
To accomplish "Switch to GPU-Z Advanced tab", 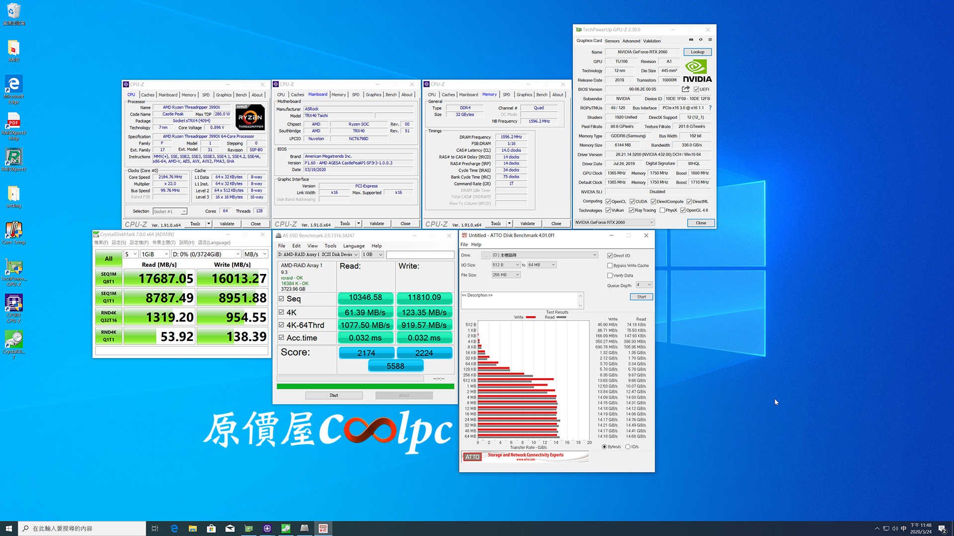I will (x=631, y=41).
